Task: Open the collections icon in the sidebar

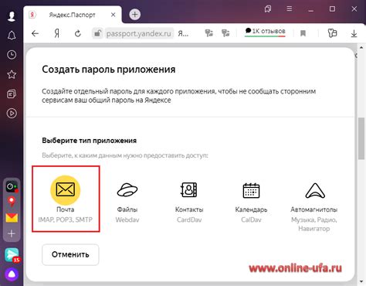Action: [x=12, y=94]
